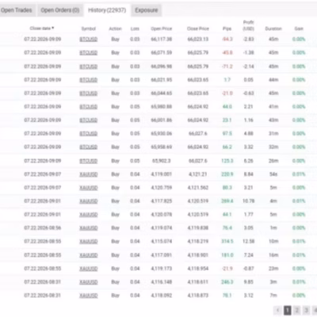The image size is (317, 317).
Task: Sort by the Lots column header
Action: coord(135,29)
